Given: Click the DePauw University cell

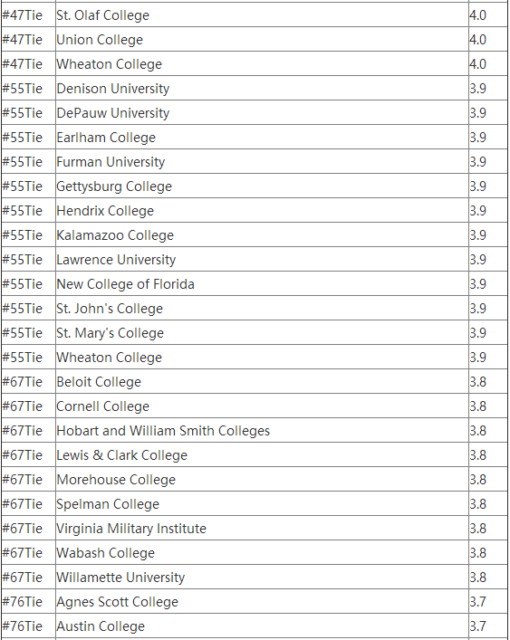Looking at the screenshot, I should (262, 112).
